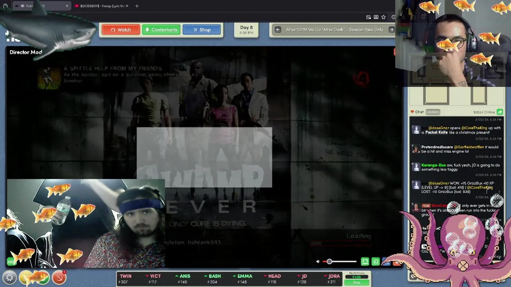Open the Stox portfolio button
Image resolution: width=511 pixels, height=287 pixels.
(x=357, y=283)
